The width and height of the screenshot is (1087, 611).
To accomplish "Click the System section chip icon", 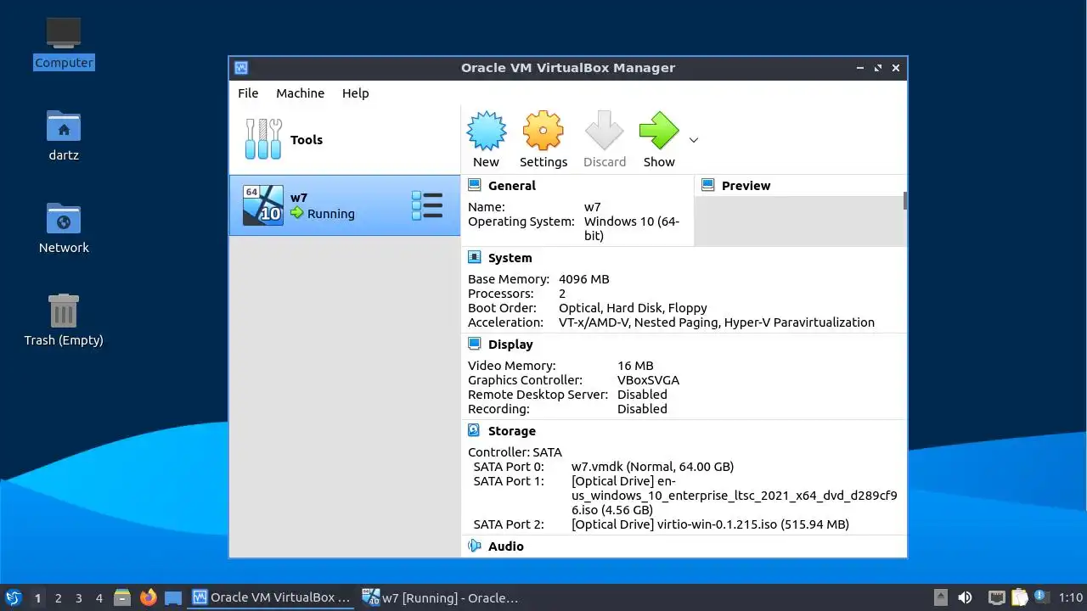I will coord(475,257).
